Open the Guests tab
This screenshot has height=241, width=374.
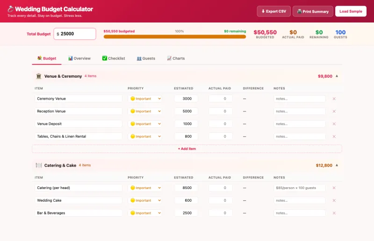[x=146, y=58]
